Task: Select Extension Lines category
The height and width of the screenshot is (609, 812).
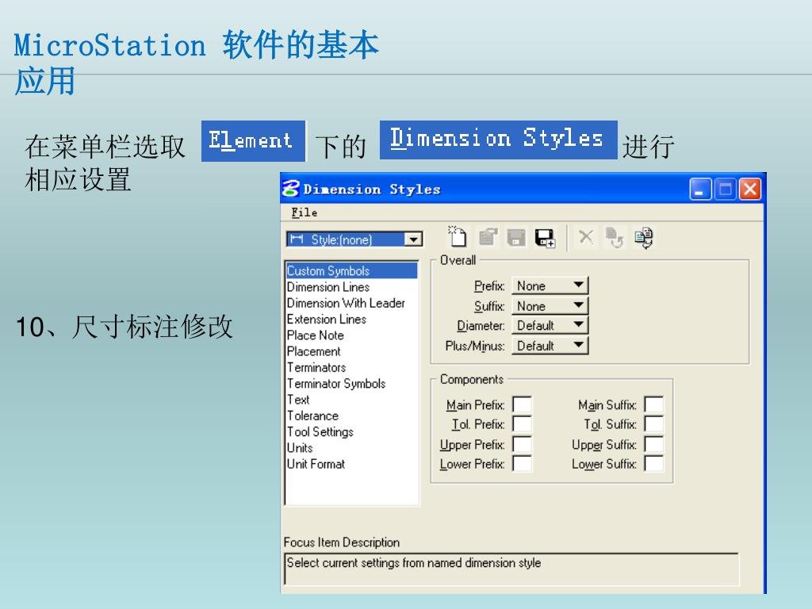Action: [351, 319]
